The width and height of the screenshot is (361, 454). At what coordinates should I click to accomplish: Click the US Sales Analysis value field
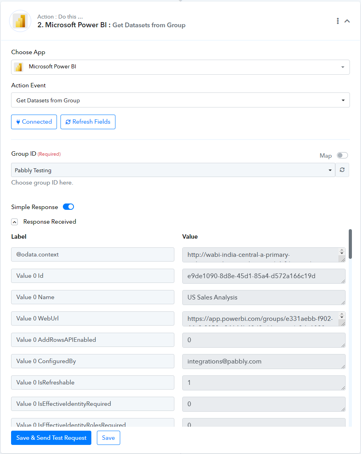(x=264, y=298)
